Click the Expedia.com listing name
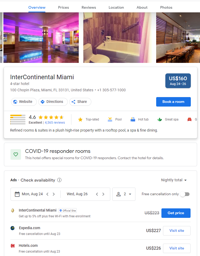This screenshot has width=200, height=256. 29,228
